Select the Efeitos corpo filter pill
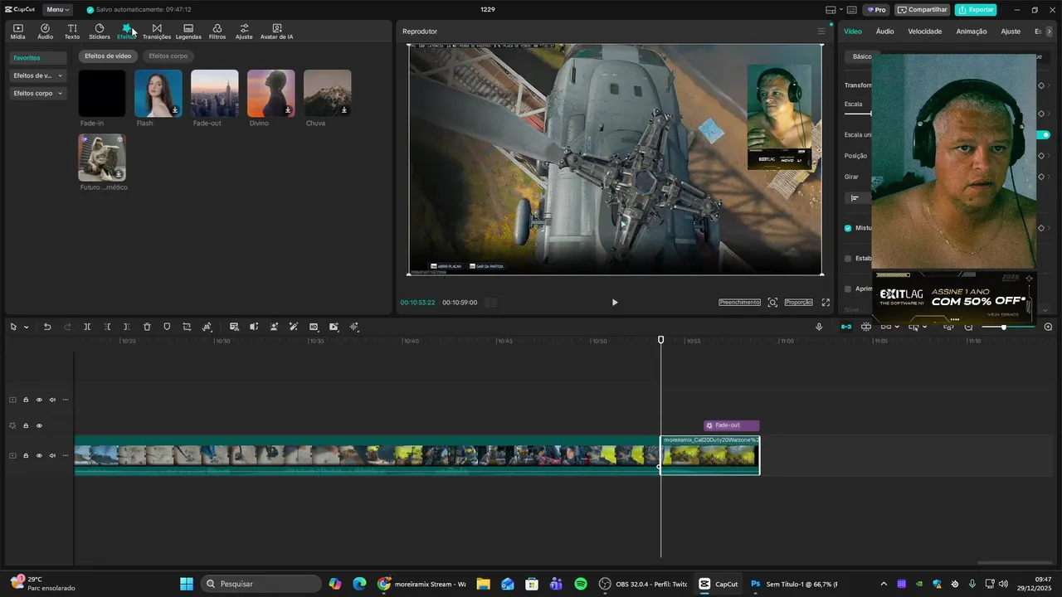Viewport: 1062px width, 597px height. [x=168, y=56]
